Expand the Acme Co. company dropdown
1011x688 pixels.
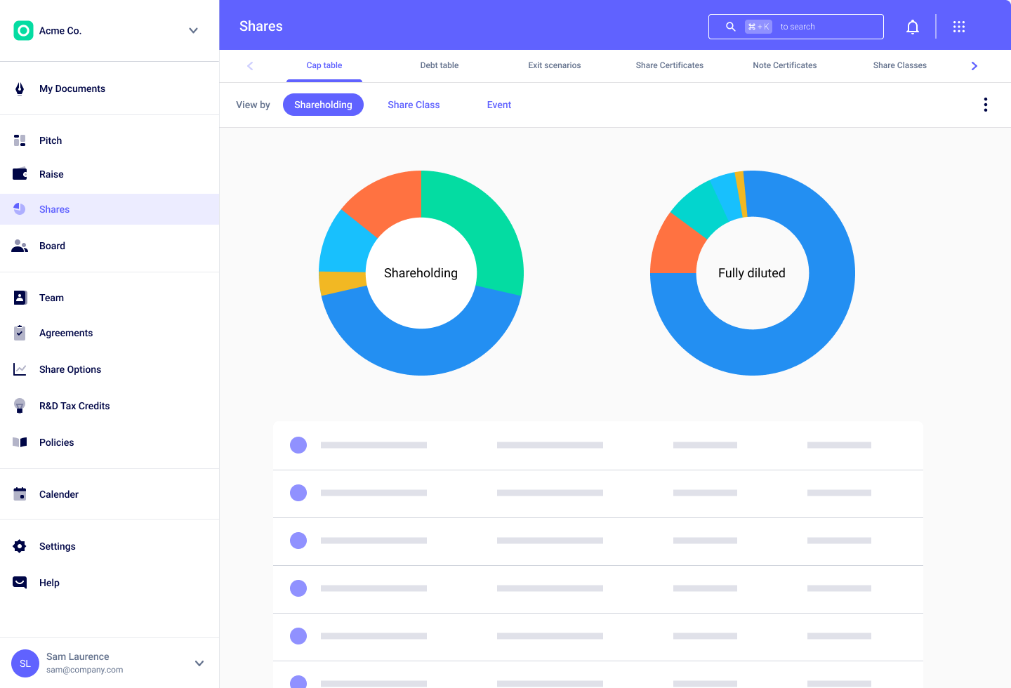(193, 30)
